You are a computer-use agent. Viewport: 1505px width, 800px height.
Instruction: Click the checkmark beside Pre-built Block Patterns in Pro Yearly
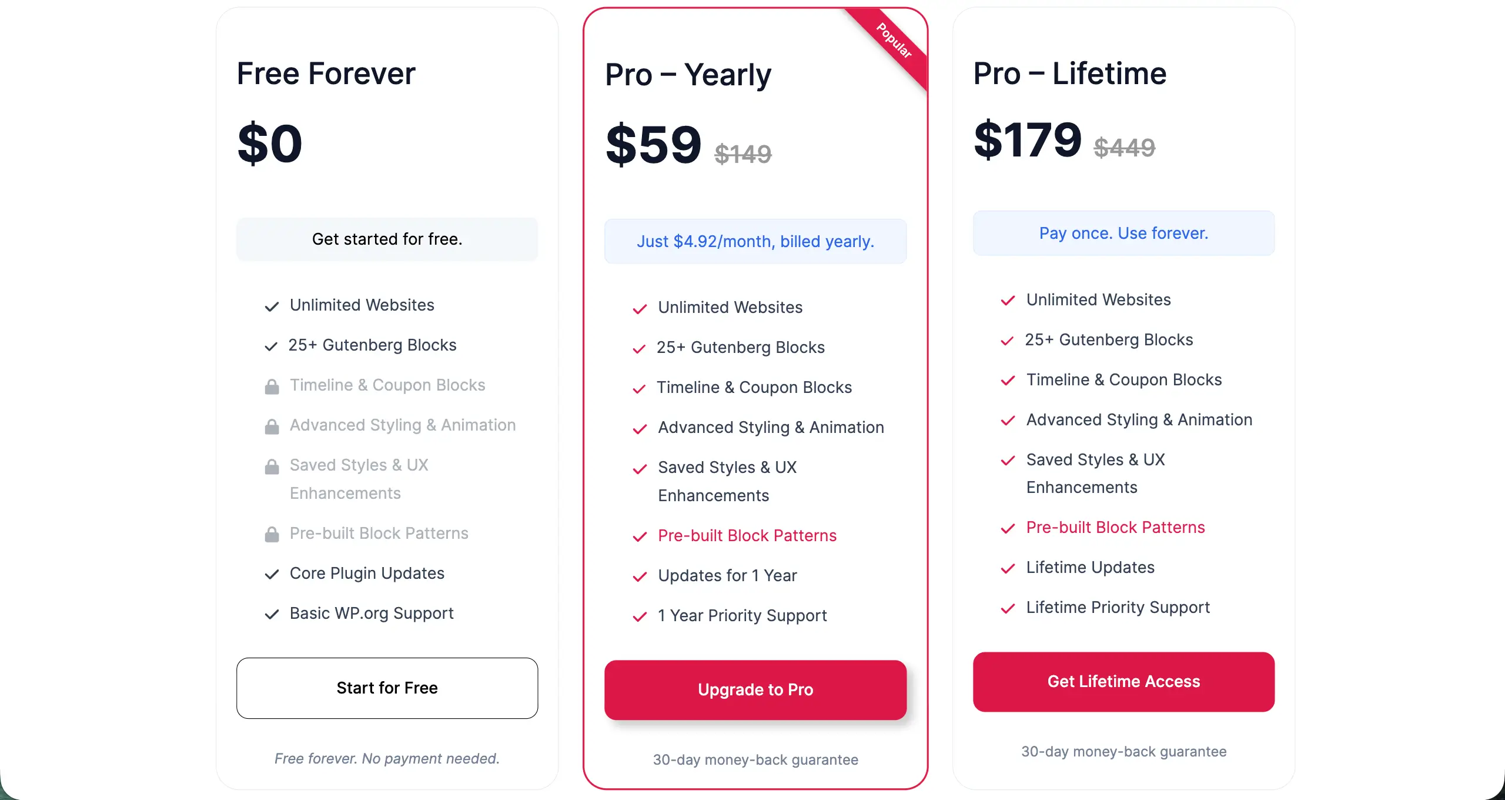point(640,537)
